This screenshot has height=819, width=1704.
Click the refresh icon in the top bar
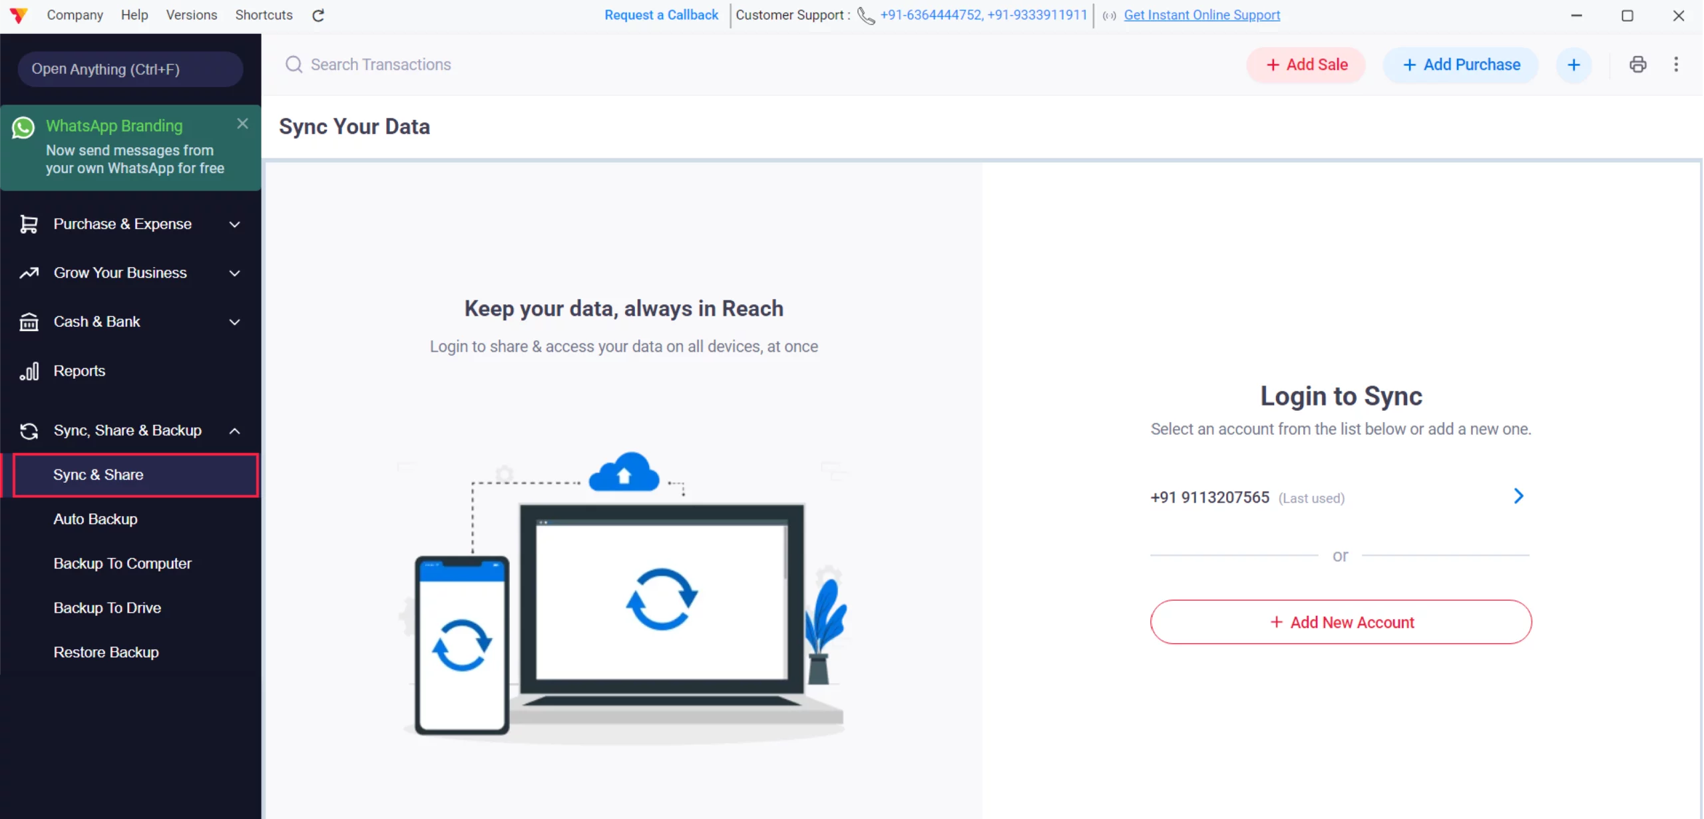(318, 15)
